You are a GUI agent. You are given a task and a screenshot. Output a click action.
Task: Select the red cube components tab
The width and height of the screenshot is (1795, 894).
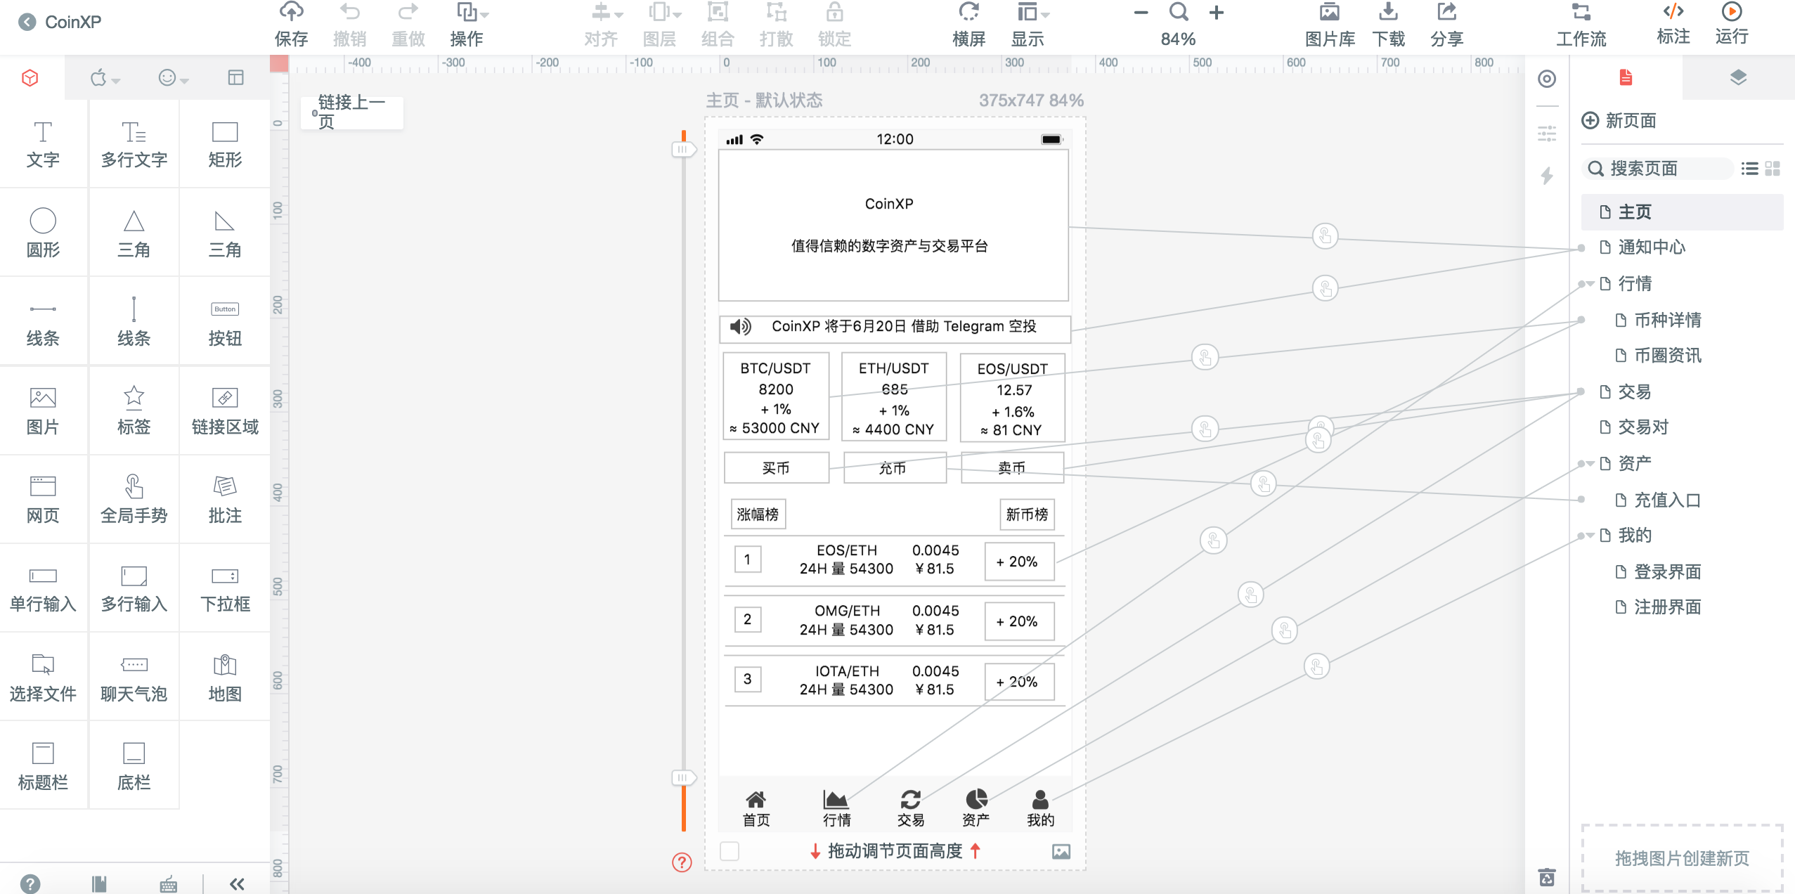coord(30,78)
